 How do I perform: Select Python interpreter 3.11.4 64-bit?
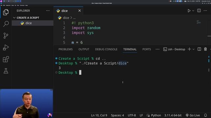[173, 115]
